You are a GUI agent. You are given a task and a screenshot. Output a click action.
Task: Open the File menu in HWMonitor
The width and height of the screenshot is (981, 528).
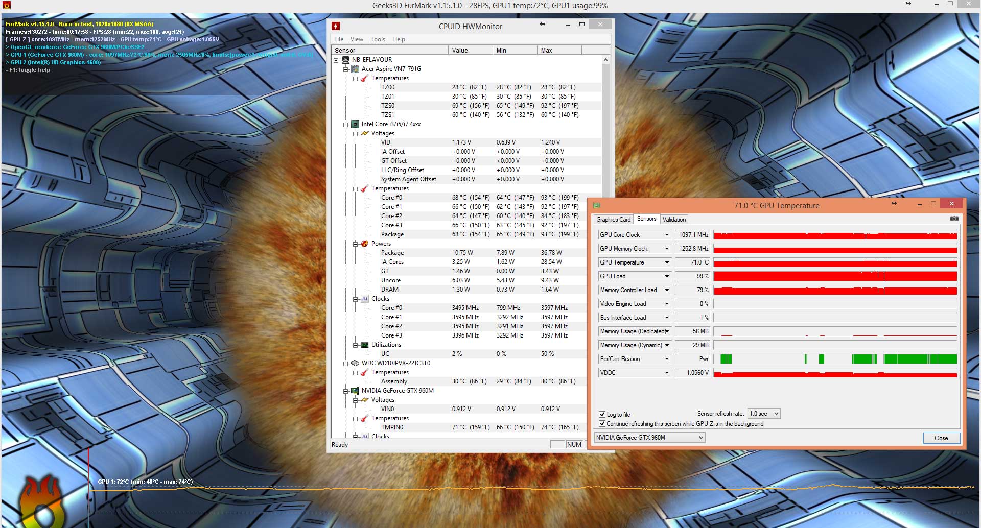coord(339,39)
